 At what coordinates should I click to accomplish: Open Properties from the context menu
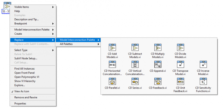pos(33,104)
